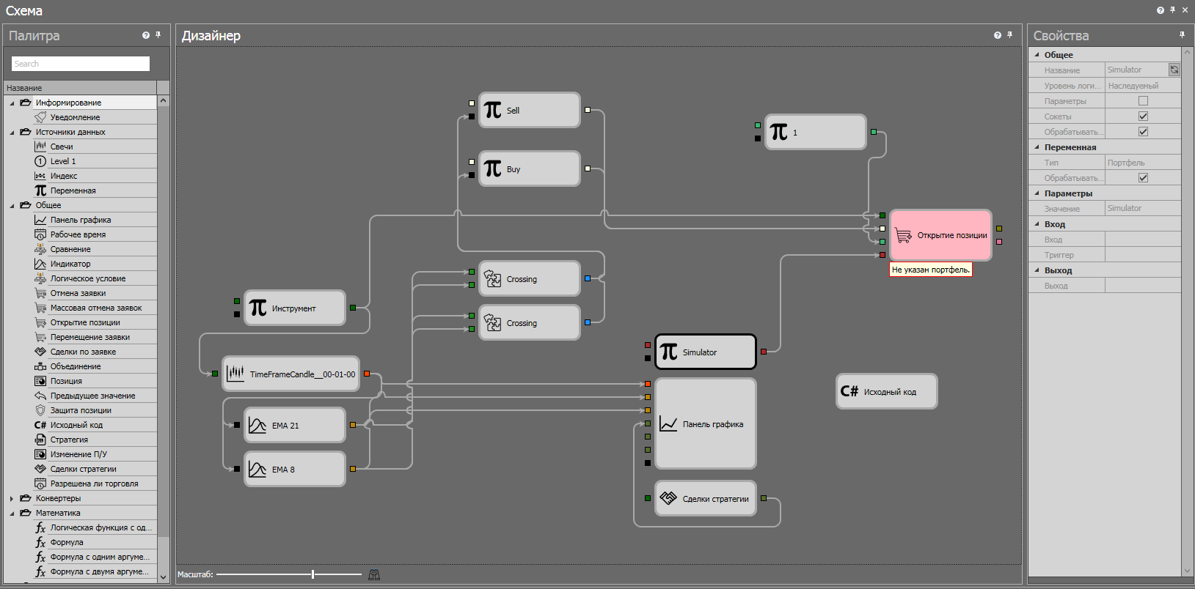Viewport: 1195px width, 589px height.
Task: Click the Масштаб zoom slider handle
Action: 313,574
